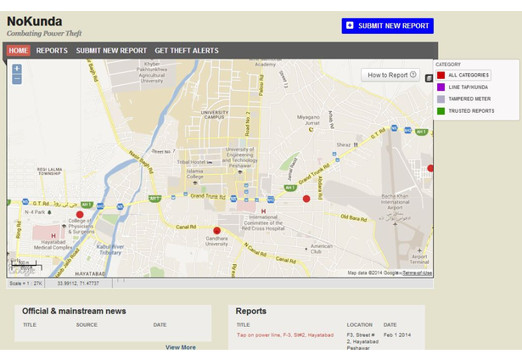The image size is (522, 360).
Task: Open Google Terms of Use link on map
Action: [x=417, y=273]
